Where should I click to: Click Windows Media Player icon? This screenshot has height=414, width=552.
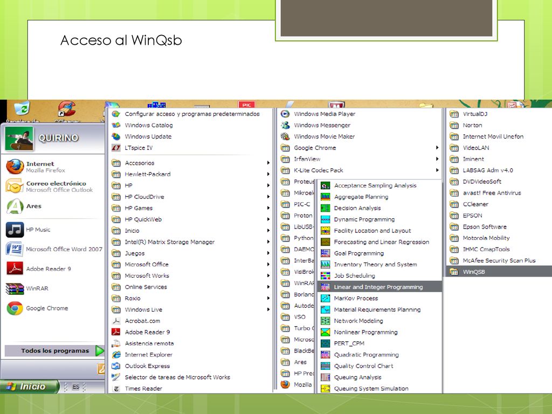(285, 114)
